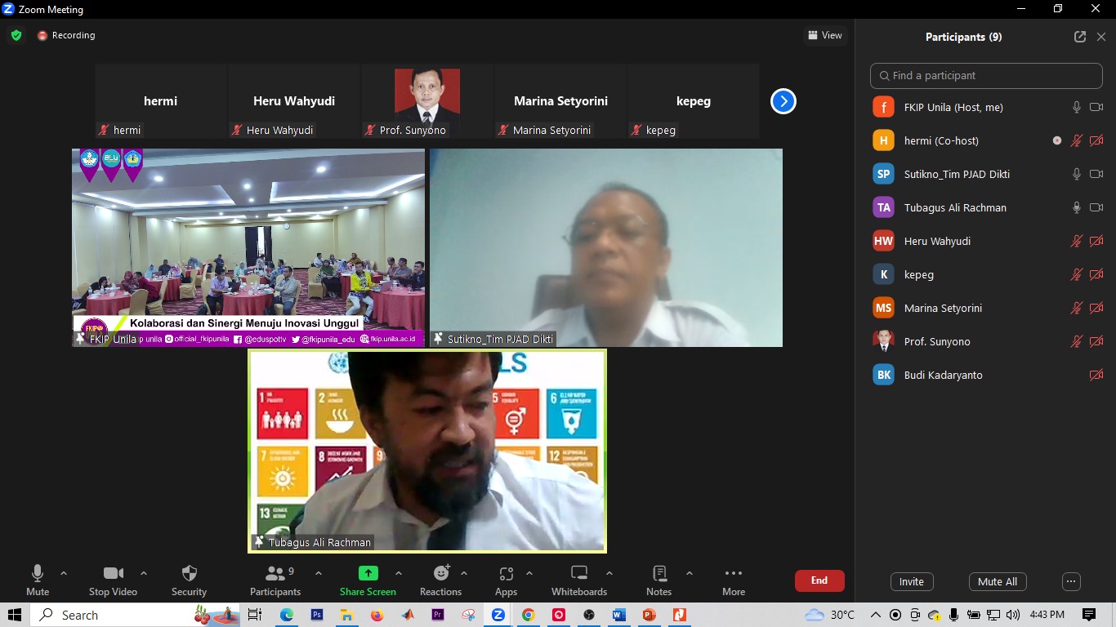Expand audio options arrow beside Mute
Viewport: 1116px width, 627px height.
tap(64, 573)
